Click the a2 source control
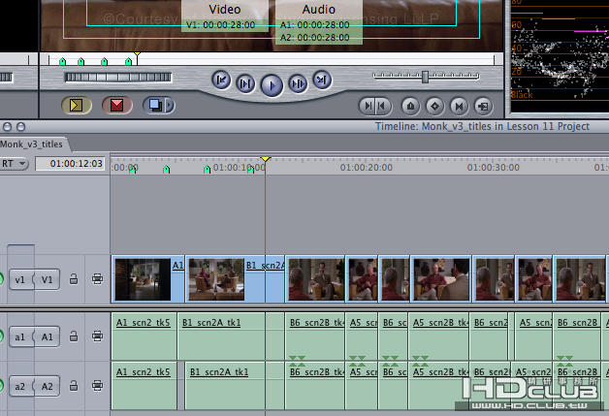Viewport: 609px width, 416px height. click(x=20, y=386)
